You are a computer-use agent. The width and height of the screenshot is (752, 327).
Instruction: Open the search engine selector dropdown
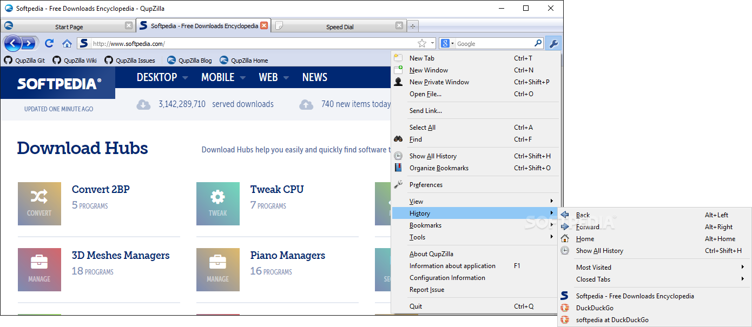[447, 43]
